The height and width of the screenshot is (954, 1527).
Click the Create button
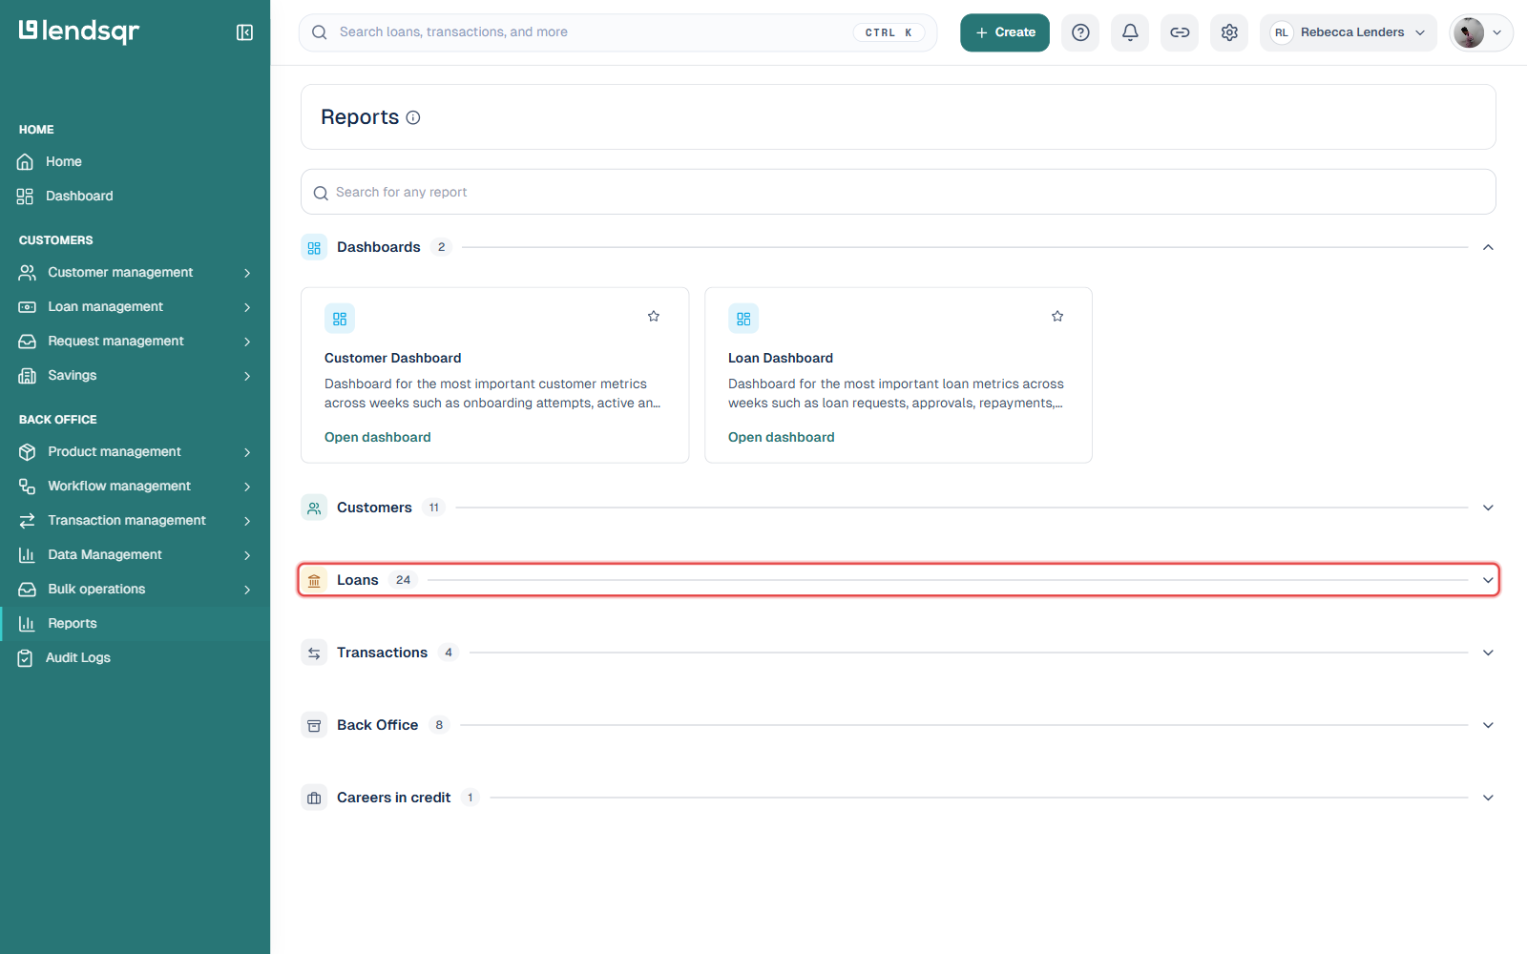[1005, 32]
